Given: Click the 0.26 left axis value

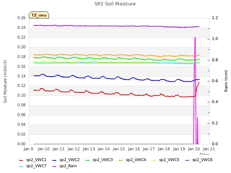Looking at the screenshot, I should [22, 18].
